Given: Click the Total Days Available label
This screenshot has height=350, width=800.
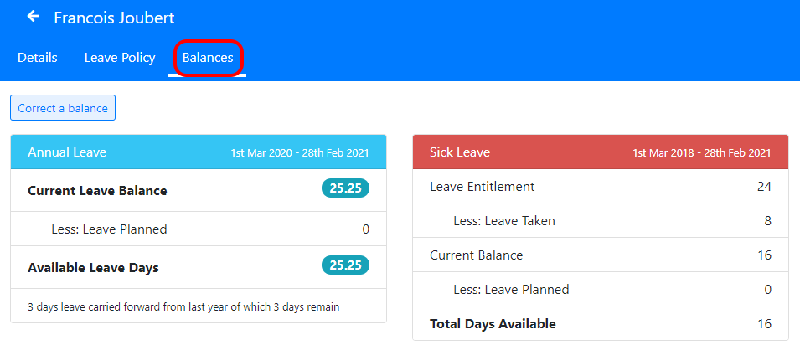Looking at the screenshot, I should pos(493,324).
